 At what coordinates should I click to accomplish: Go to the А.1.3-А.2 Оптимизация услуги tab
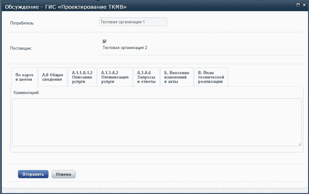point(115,77)
